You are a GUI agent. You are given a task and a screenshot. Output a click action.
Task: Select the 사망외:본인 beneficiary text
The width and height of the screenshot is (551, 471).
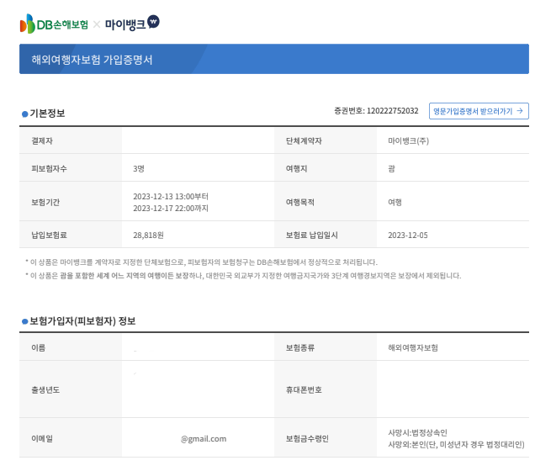(456, 445)
